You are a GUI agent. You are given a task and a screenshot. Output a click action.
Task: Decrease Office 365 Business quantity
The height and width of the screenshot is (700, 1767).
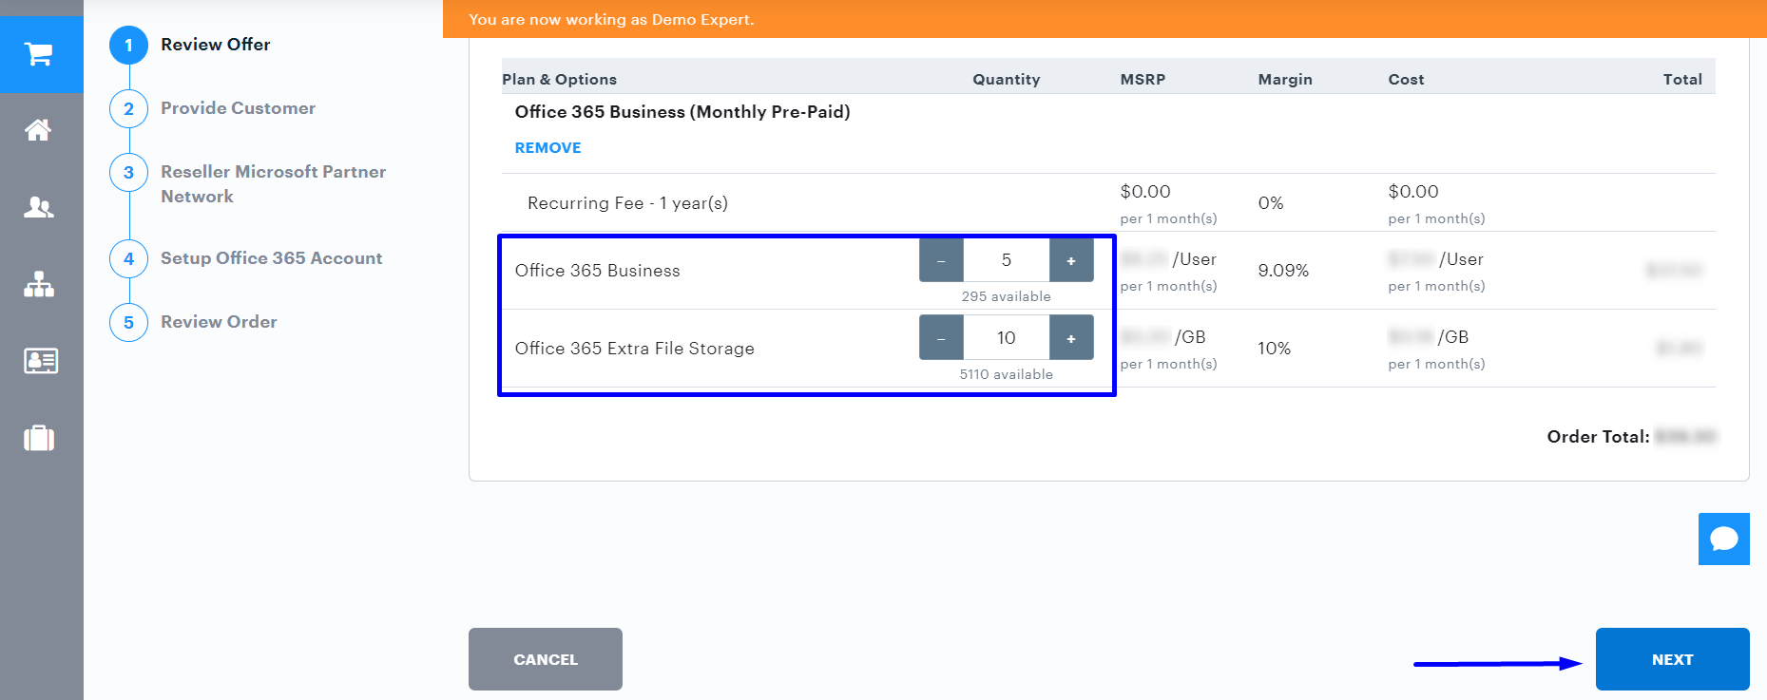(941, 260)
